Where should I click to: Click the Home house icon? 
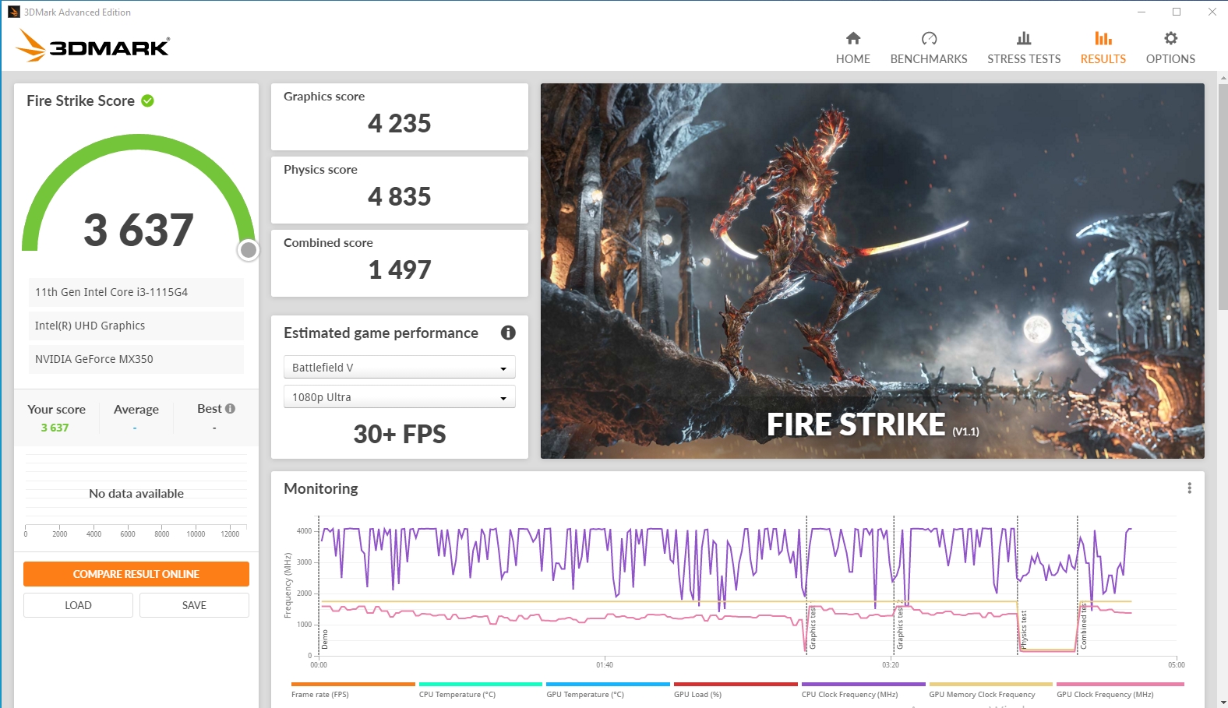[x=853, y=38]
